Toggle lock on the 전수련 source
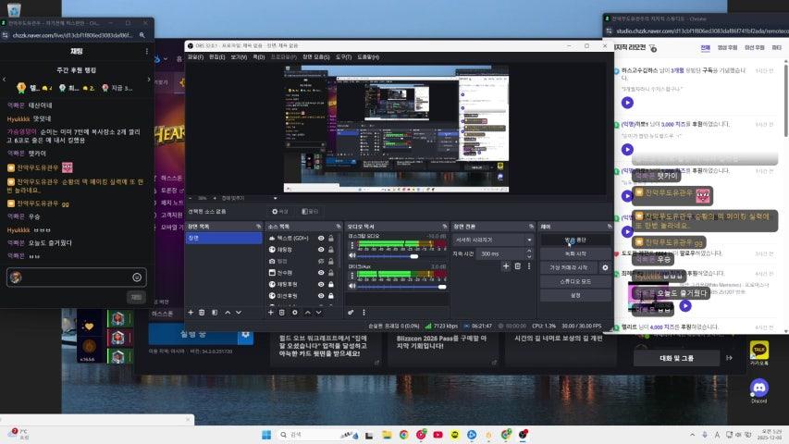789x444 pixels. (x=331, y=273)
